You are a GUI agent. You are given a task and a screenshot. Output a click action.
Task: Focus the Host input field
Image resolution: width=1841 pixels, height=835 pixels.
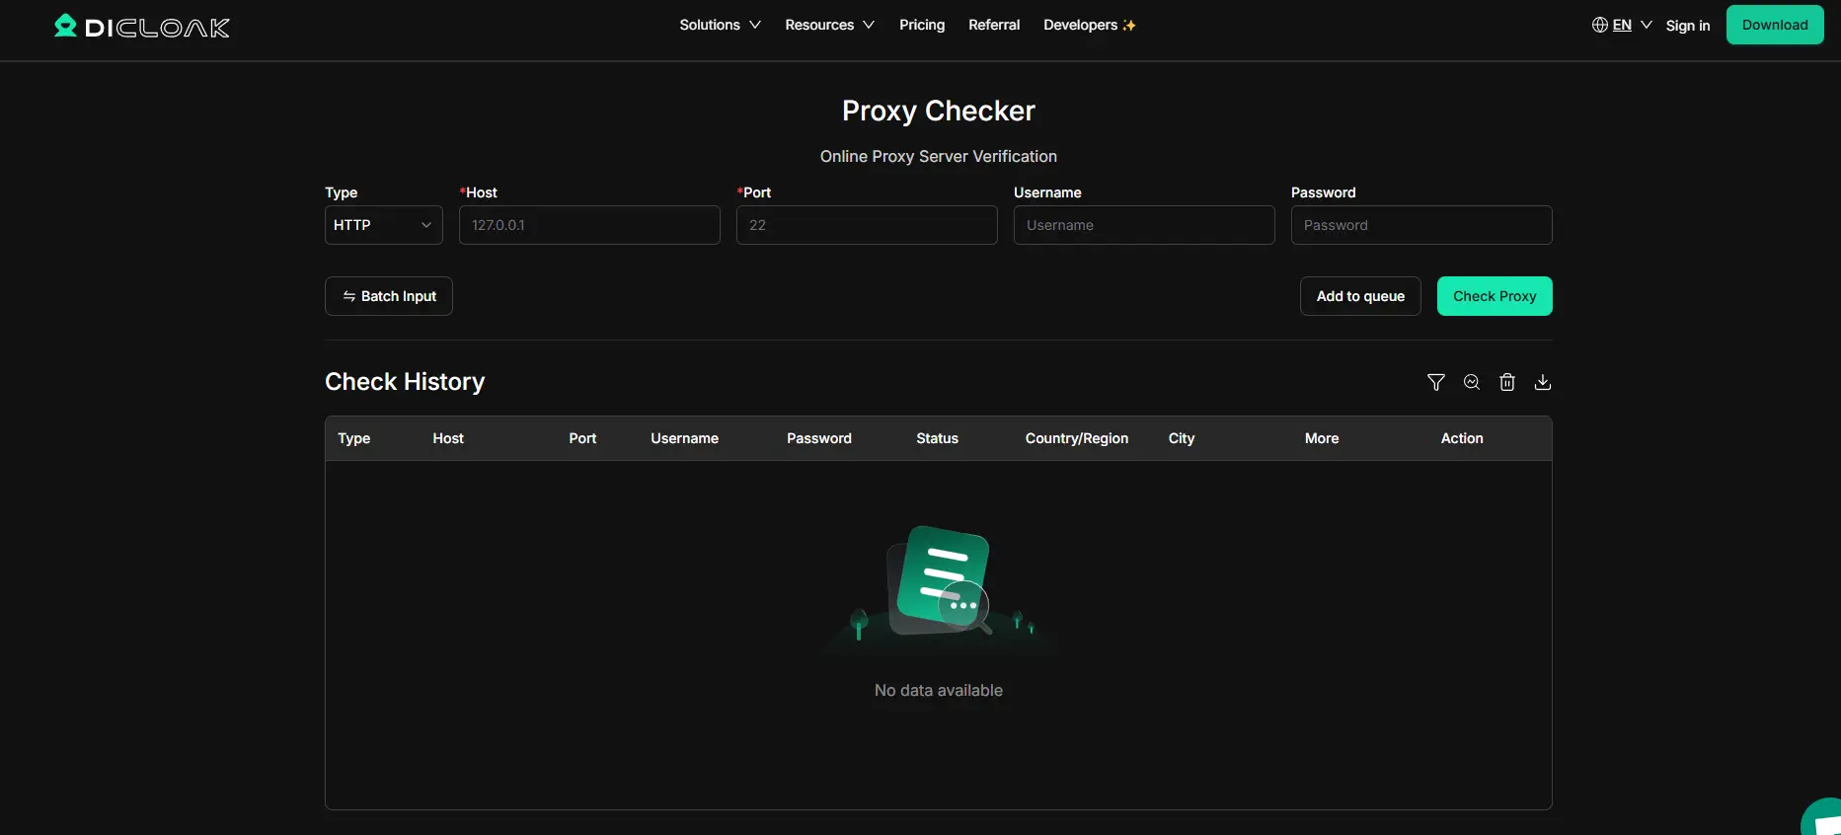click(x=589, y=225)
